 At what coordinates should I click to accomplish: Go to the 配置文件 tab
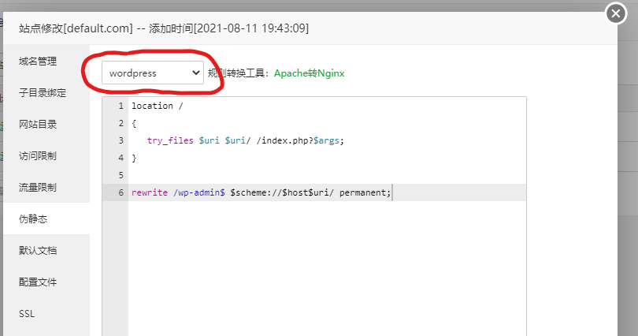[x=46, y=282]
